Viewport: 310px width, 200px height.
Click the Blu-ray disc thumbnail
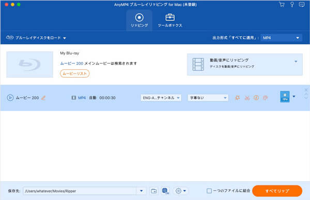point(29,64)
